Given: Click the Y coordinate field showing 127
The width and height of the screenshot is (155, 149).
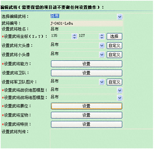Looking at the screenshot, I should tap(89, 36).
